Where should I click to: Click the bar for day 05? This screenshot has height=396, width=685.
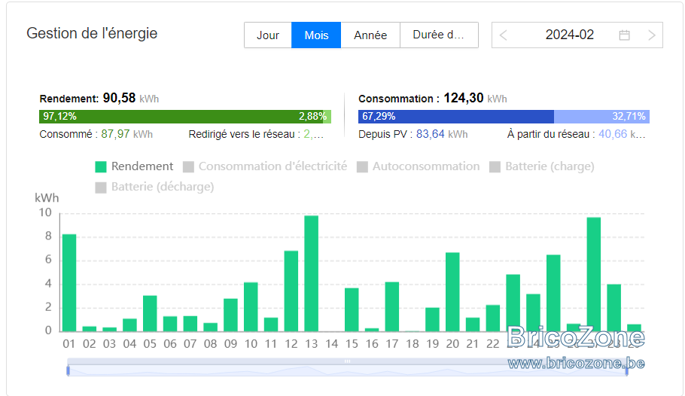point(150,313)
